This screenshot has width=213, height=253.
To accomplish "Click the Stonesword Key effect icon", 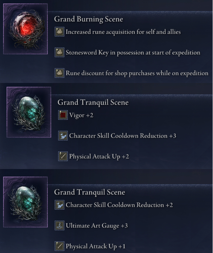I will (x=60, y=53).
